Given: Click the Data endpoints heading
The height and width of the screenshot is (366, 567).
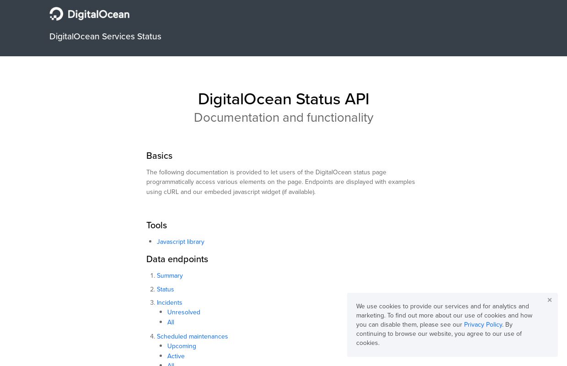Looking at the screenshot, I should pyautogui.click(x=177, y=259).
